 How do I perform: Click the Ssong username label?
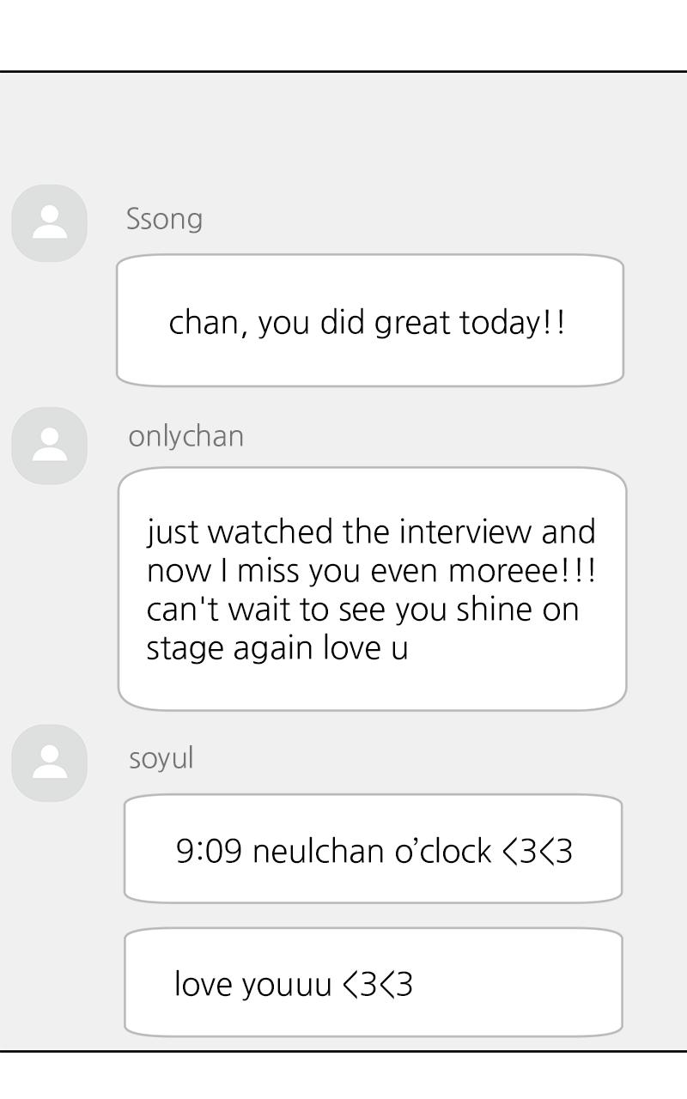click(x=164, y=219)
